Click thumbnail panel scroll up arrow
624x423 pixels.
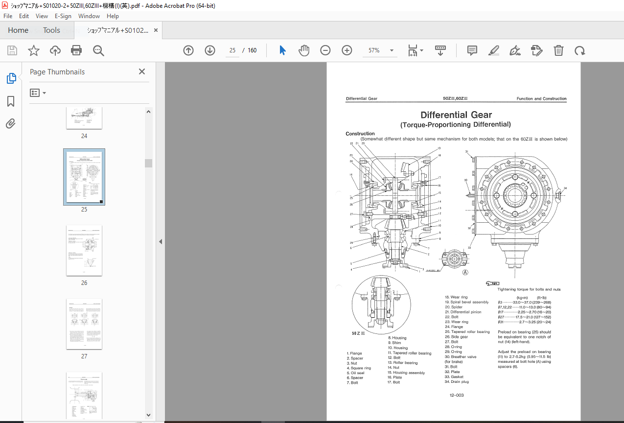[x=148, y=112]
